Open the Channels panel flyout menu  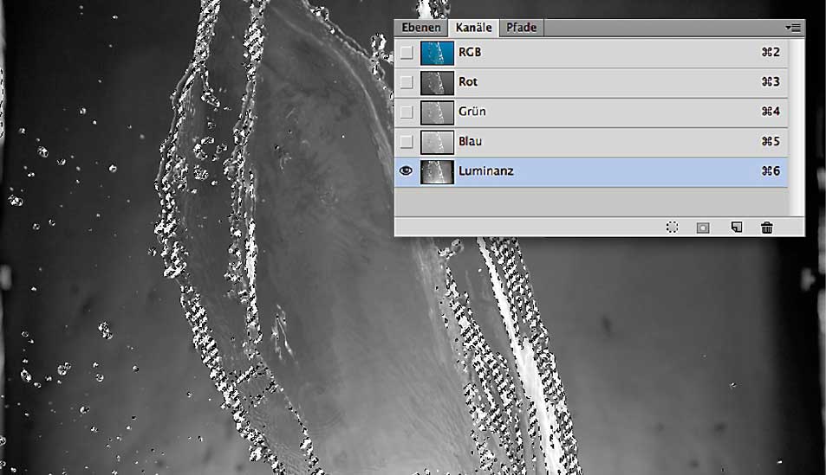793,28
